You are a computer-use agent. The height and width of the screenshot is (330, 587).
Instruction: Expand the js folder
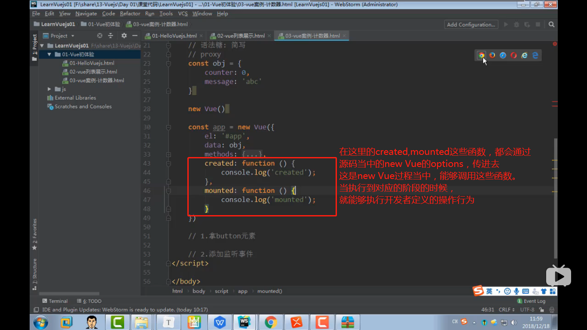49,89
